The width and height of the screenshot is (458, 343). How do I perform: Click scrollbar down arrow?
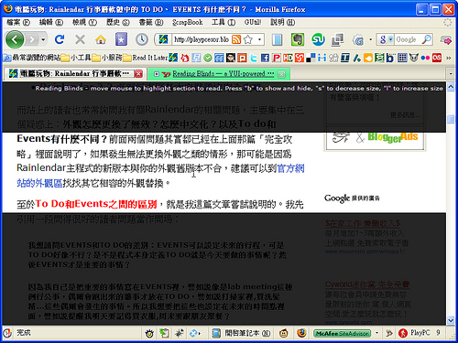(x=451, y=320)
